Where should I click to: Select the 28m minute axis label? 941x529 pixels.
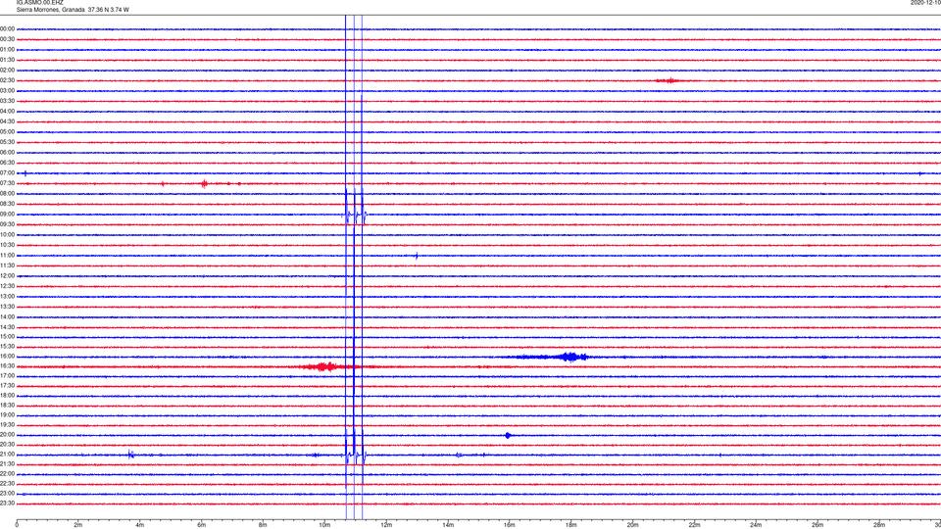(x=879, y=525)
